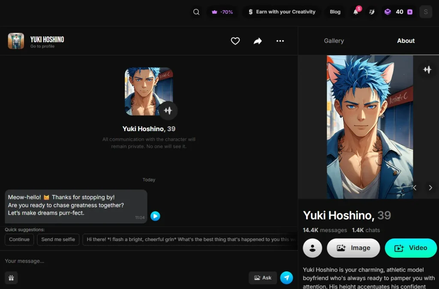This screenshot has height=289, width=439.
Task: Open the three-dots more options menu
Action: coord(280,41)
